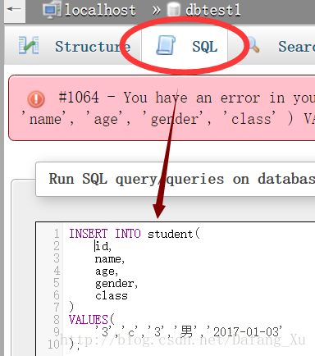Click the 'class' line in SQL editor
315x356 pixels.
112,296
